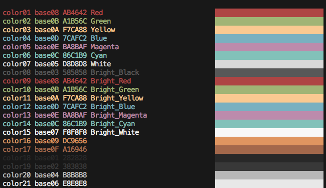Select the green swatch beside color02 Green
Image resolution: width=326 pixels, height=188 pixels.
click(269, 21)
